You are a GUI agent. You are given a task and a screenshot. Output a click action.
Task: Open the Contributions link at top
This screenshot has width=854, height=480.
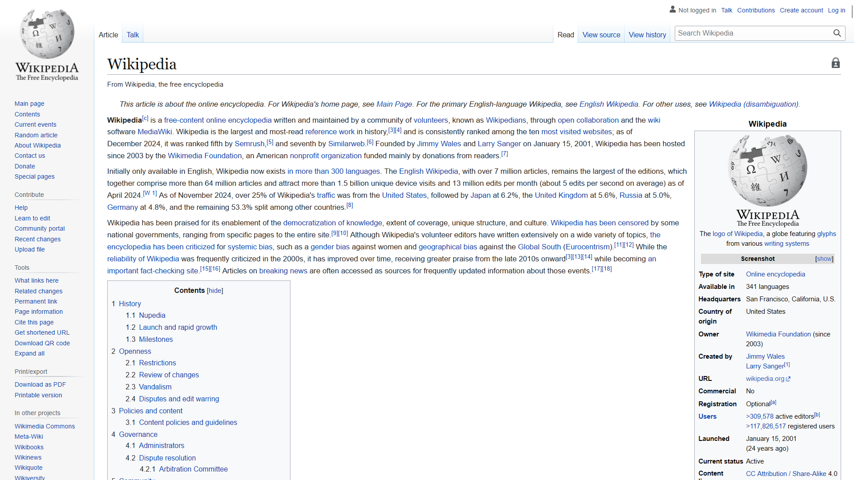pyautogui.click(x=756, y=10)
